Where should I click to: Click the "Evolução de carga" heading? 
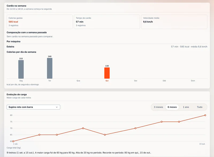[x=17, y=94]
